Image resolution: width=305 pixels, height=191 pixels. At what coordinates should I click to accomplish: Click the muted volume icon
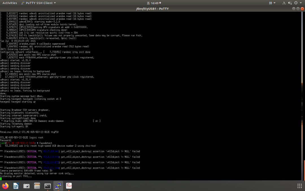pyautogui.click(x=290, y=3)
